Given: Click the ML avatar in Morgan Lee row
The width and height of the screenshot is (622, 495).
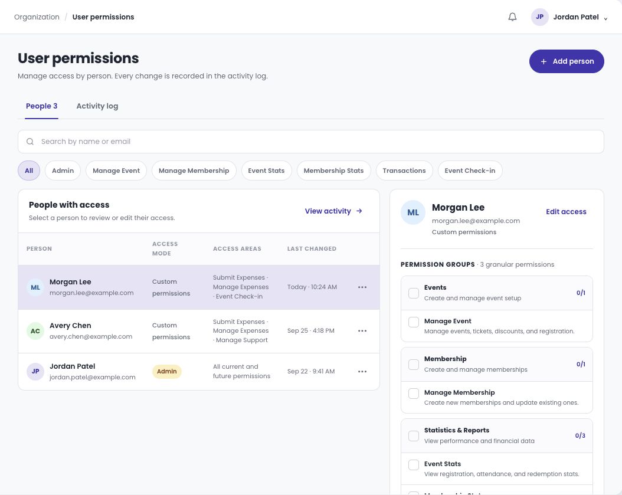Looking at the screenshot, I should 35,287.
